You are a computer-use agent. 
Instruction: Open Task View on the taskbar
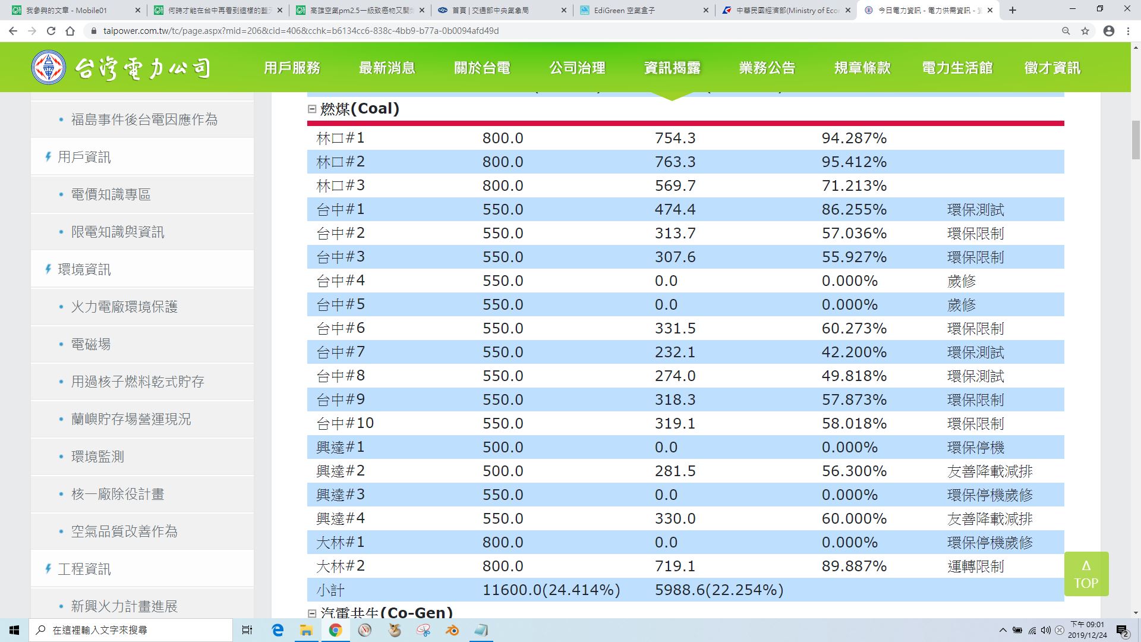[247, 630]
